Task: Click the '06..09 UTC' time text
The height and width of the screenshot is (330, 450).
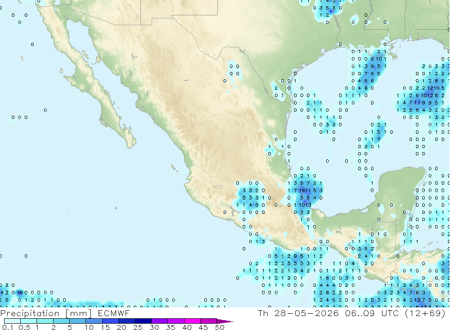Action: (372, 313)
